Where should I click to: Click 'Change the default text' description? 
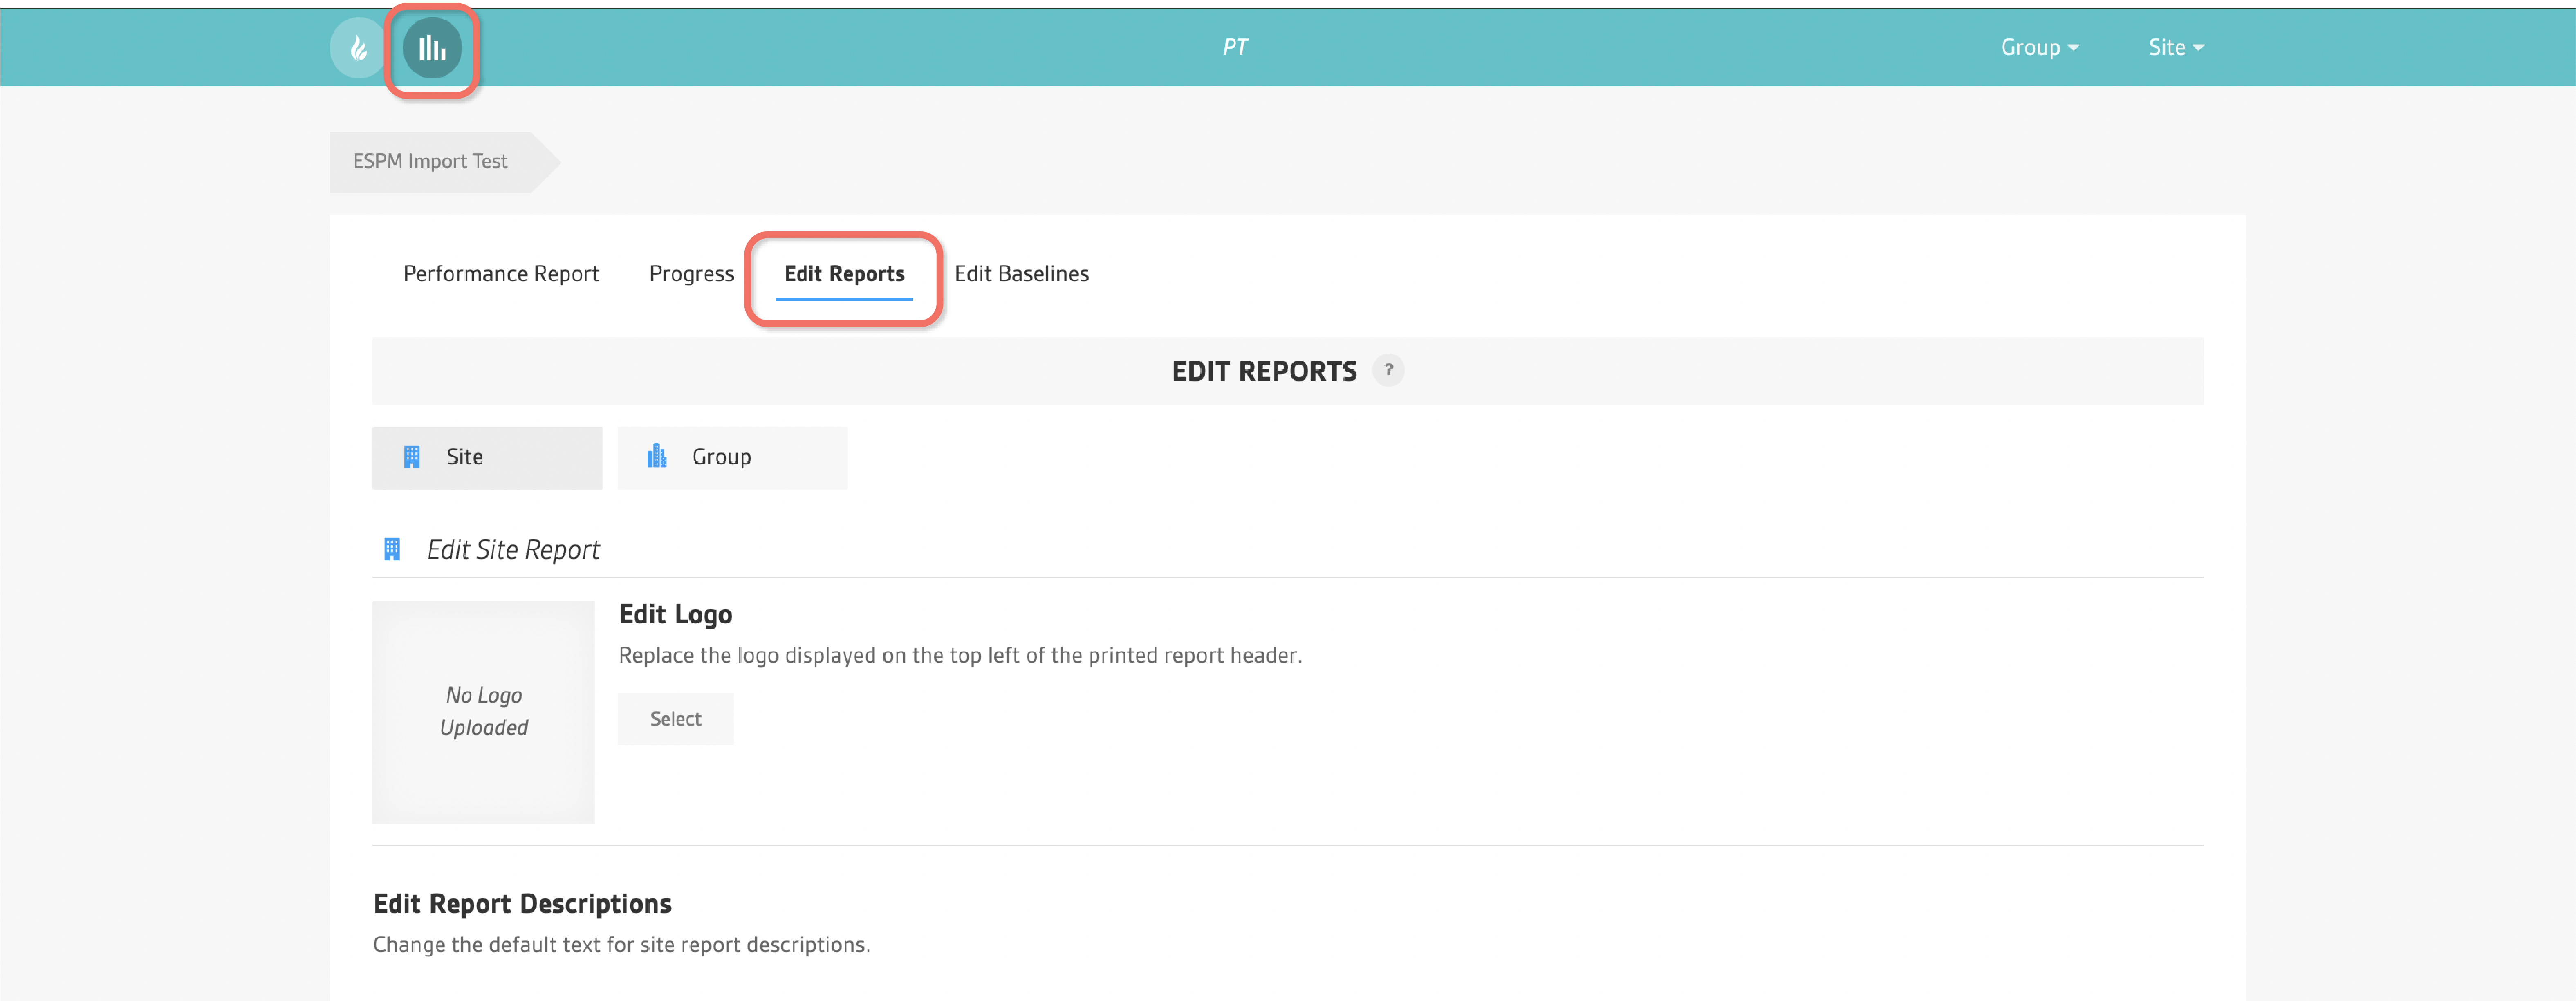click(x=621, y=944)
